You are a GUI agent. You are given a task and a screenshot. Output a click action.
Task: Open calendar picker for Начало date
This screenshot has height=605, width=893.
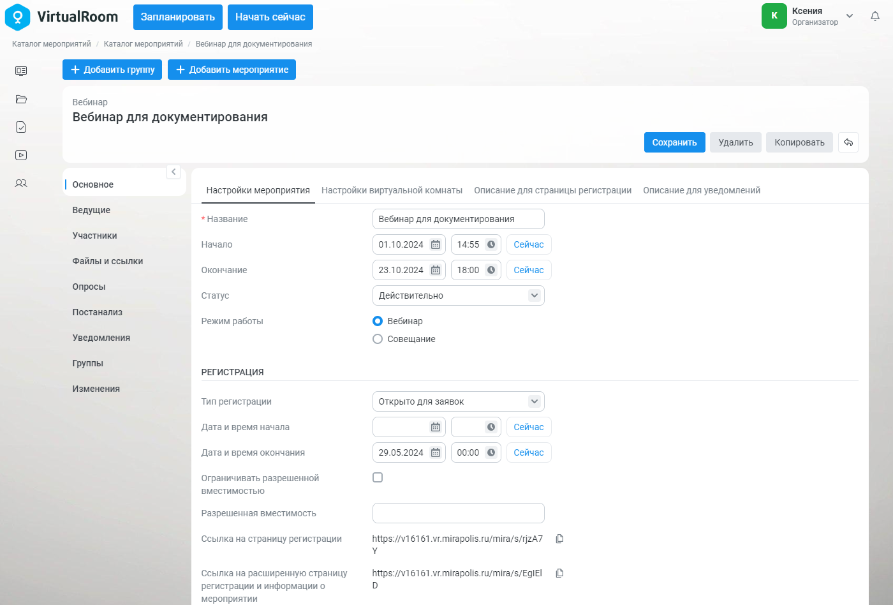point(436,244)
